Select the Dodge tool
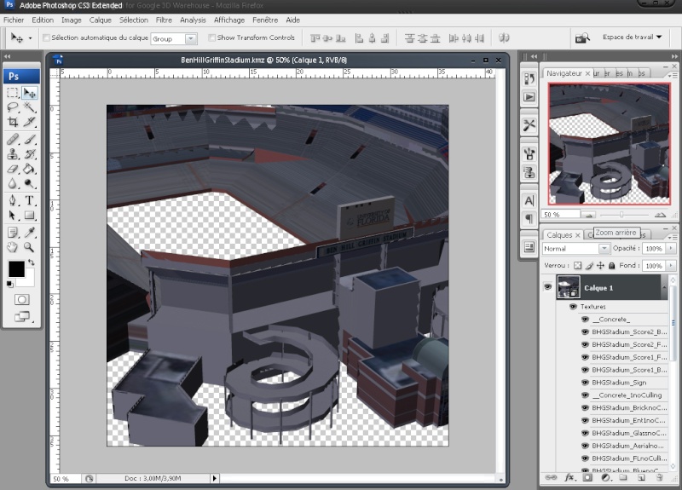Viewport: 682px width, 490px height. [30, 183]
